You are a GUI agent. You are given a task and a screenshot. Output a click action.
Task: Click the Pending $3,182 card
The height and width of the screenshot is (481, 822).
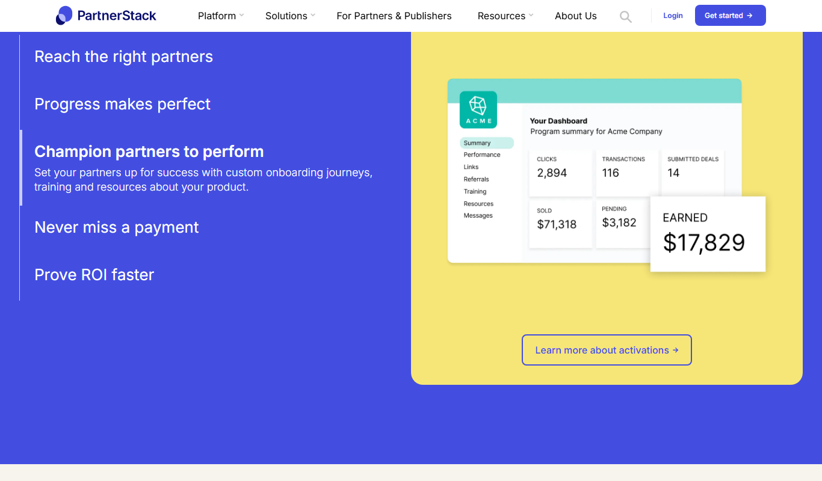click(x=623, y=224)
